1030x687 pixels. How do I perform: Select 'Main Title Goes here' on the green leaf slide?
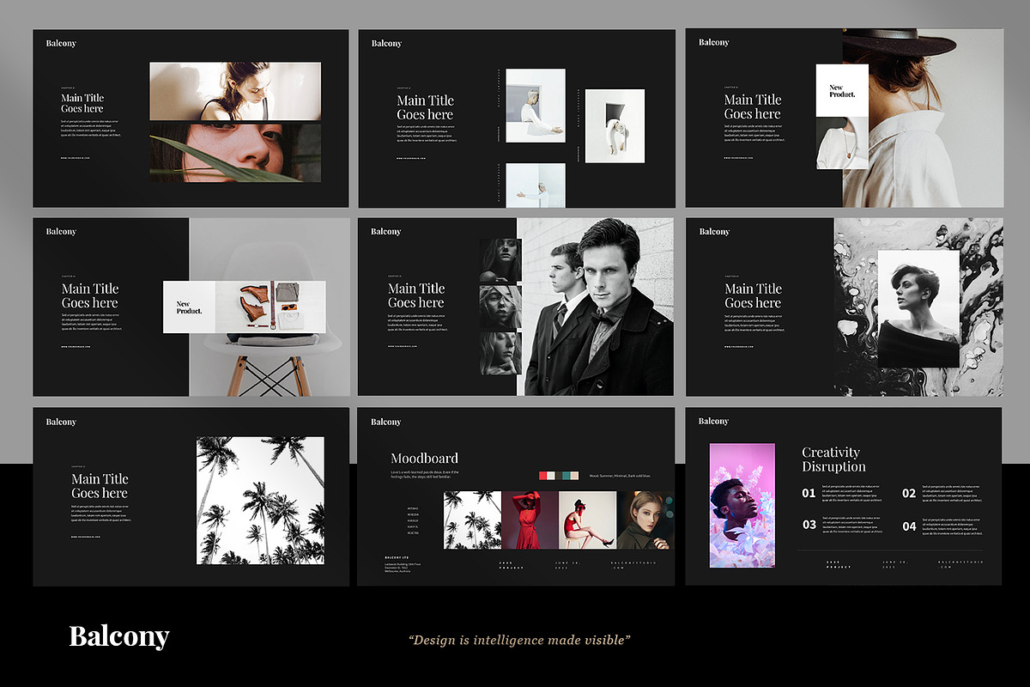[x=82, y=103]
